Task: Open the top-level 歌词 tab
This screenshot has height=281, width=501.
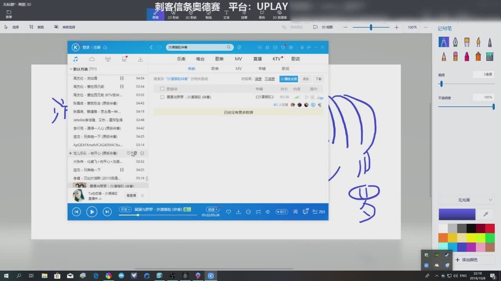Action: [x=296, y=59]
